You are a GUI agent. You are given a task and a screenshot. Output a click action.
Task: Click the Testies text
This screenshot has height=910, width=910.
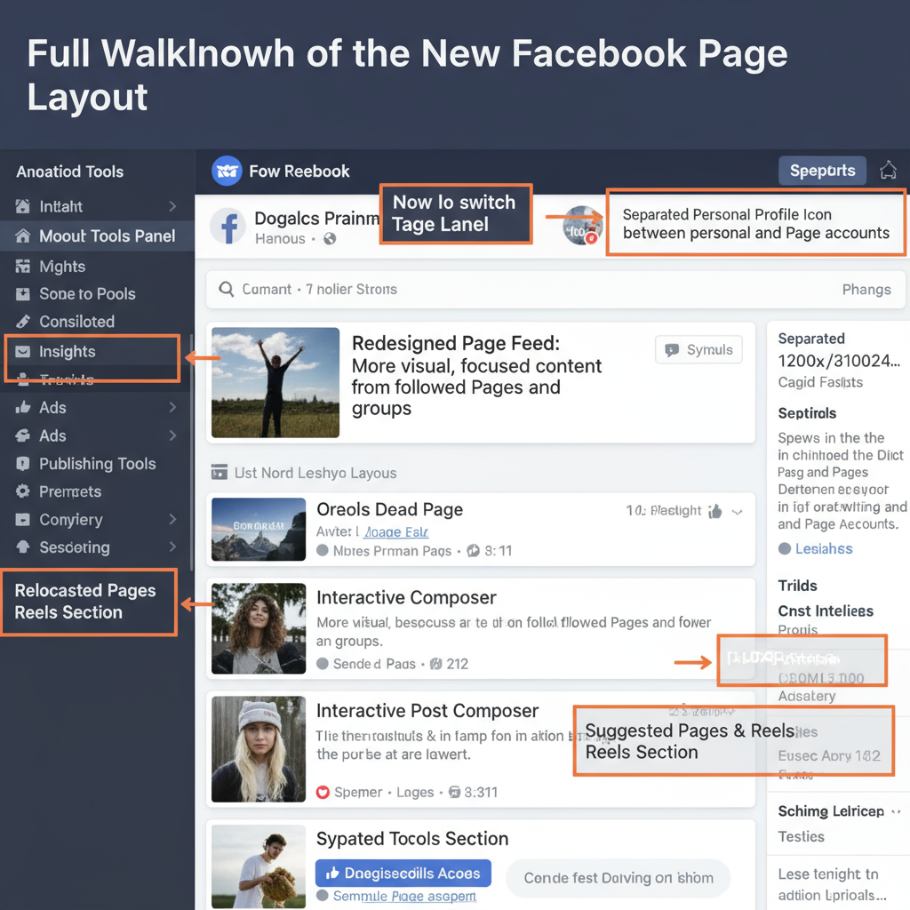801,836
